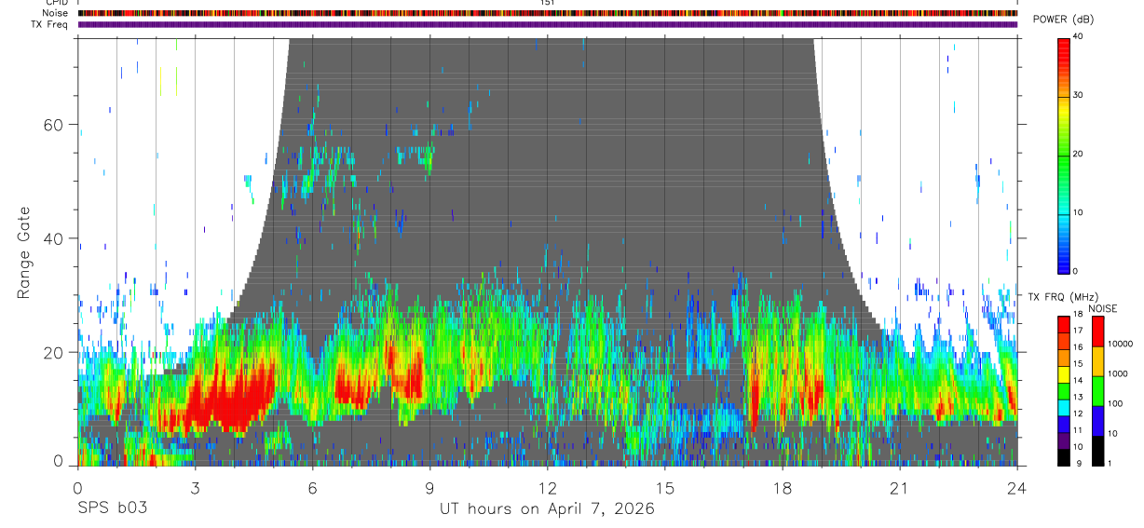Click the 3 tick on the UT hours axis
1144x528 pixels.
[x=196, y=488]
